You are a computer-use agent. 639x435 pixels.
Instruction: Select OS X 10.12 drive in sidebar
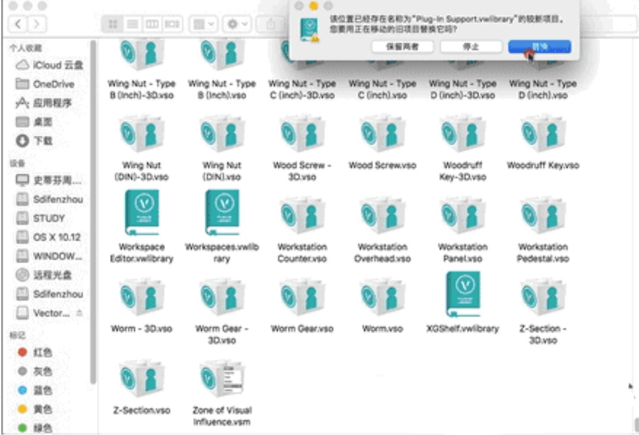48,237
